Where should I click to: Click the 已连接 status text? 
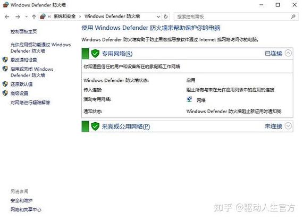pos(273,53)
